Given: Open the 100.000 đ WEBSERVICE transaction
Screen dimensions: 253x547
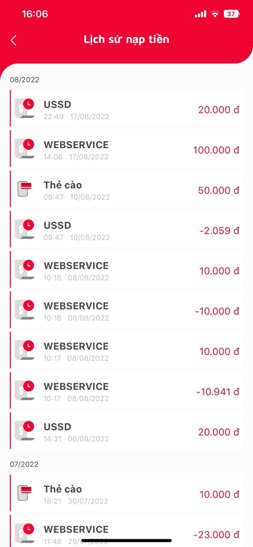Looking at the screenshot, I should click(x=127, y=150).
